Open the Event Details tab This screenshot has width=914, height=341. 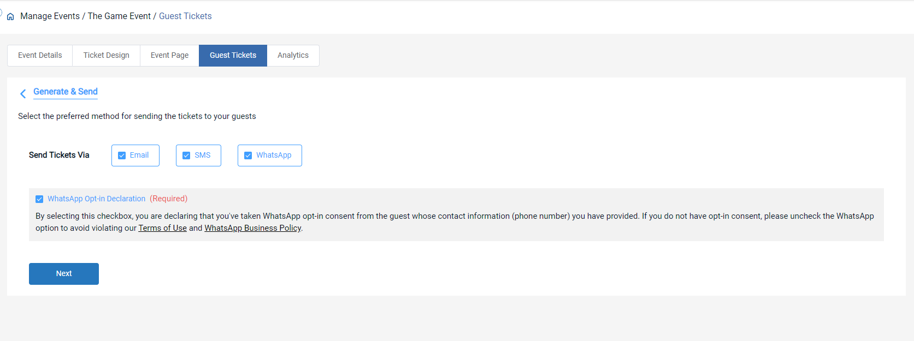pos(40,56)
